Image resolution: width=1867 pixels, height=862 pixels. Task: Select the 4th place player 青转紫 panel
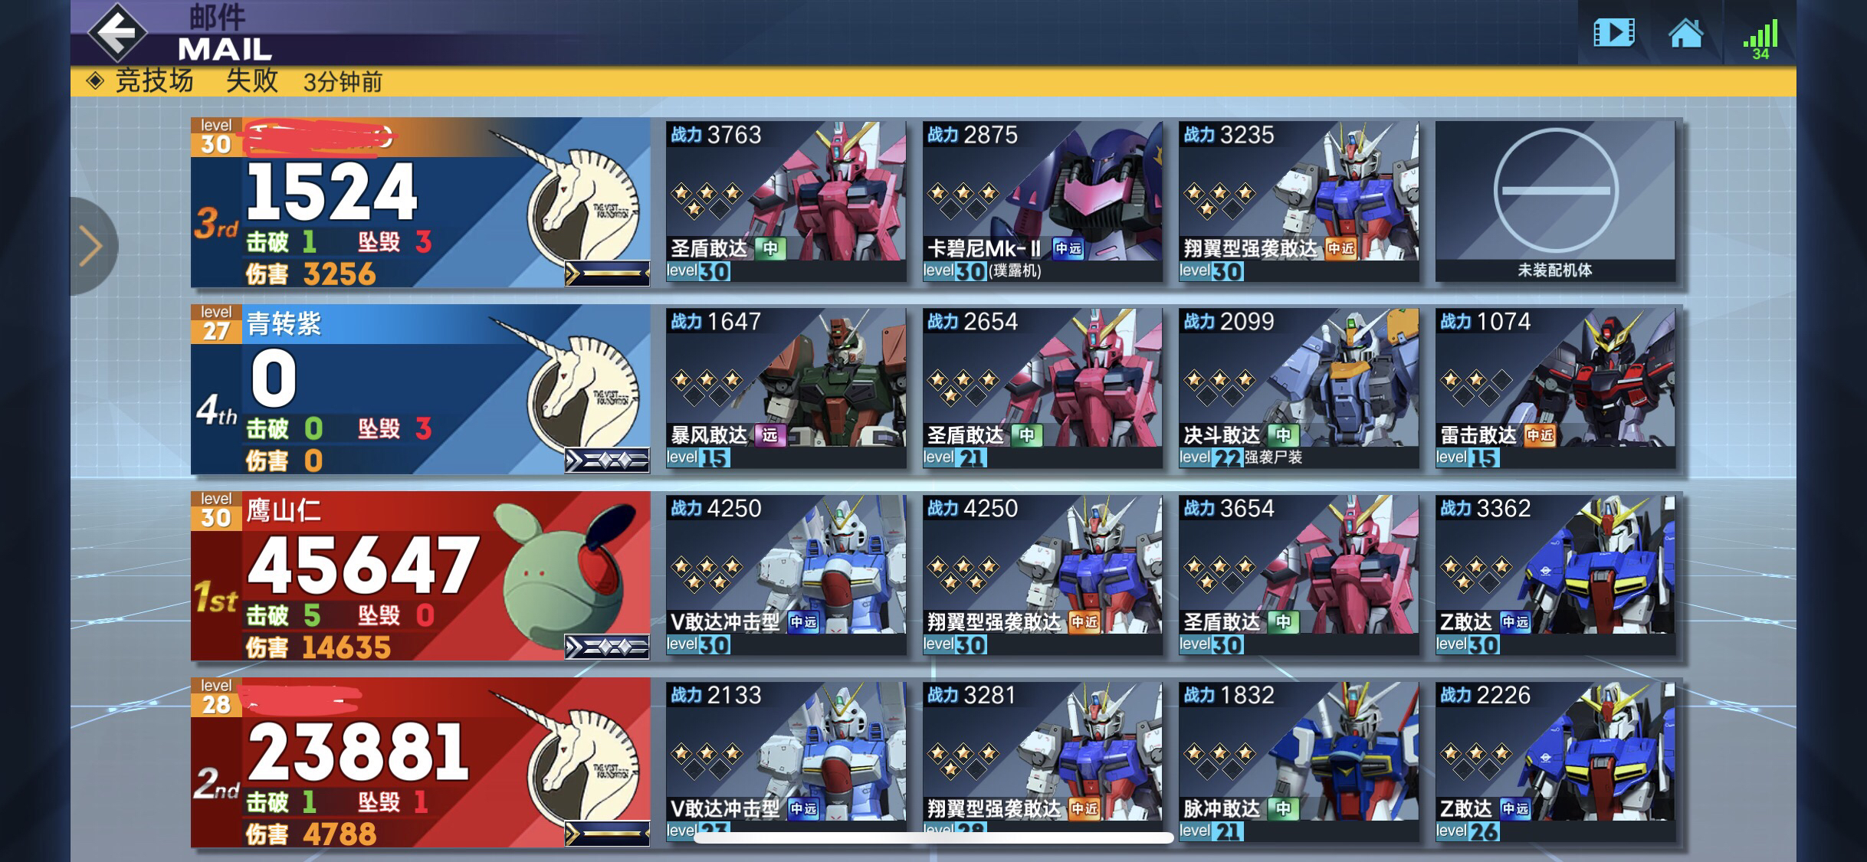click(x=420, y=389)
